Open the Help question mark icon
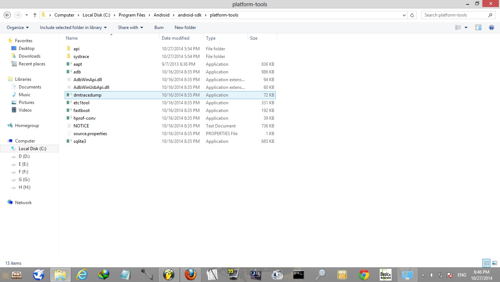The image size is (500, 282). tap(492, 28)
